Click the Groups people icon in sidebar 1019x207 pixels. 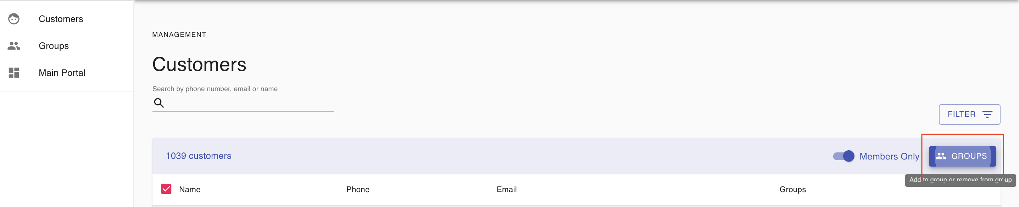coord(14,46)
